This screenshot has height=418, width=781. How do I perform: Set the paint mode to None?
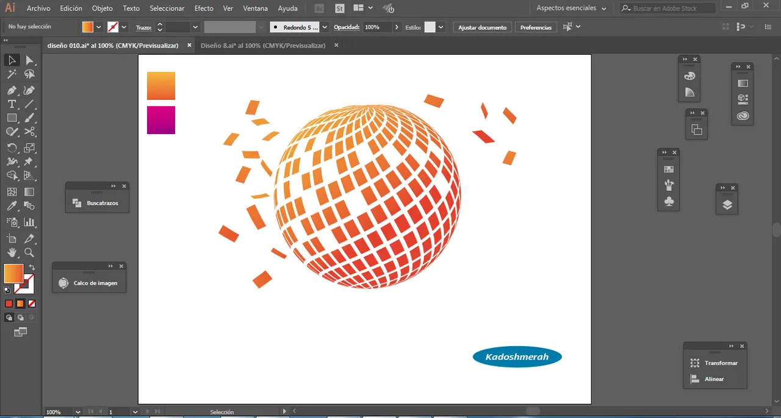pos(32,303)
